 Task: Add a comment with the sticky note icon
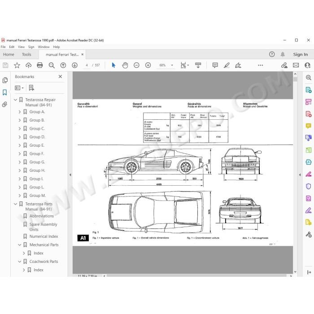[215, 65]
